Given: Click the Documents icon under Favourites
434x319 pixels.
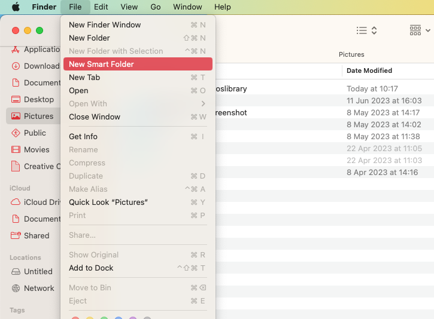Looking at the screenshot, I should coord(16,82).
